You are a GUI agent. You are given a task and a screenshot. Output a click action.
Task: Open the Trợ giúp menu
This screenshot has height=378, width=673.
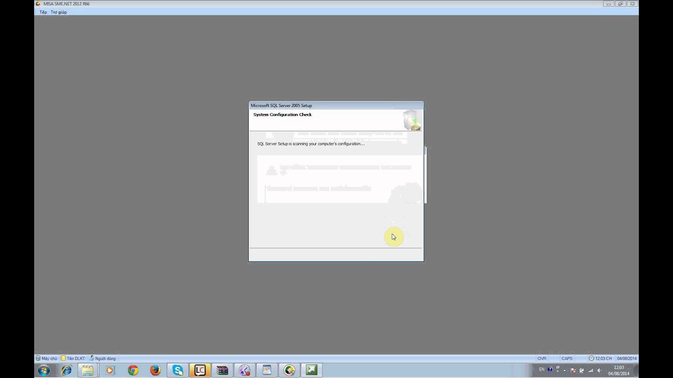(x=58, y=12)
